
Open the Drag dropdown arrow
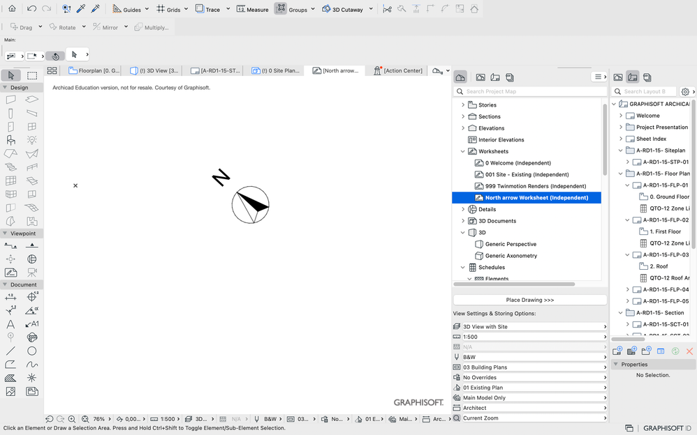click(x=40, y=26)
